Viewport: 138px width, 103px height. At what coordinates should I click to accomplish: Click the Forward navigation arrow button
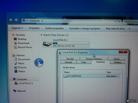16,21
